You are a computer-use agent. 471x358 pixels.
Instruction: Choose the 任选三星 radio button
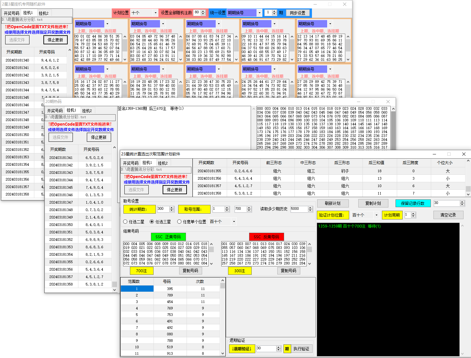coord(152,222)
